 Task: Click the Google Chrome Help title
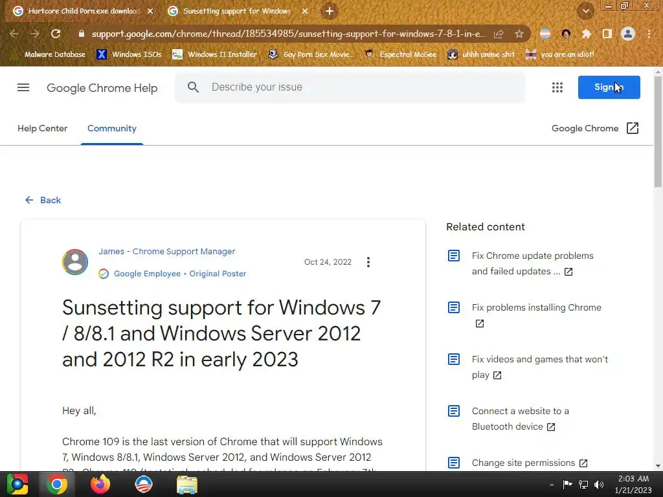point(102,88)
